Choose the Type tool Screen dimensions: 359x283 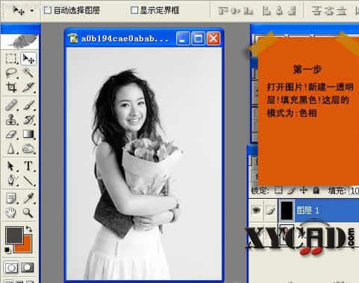28,166
